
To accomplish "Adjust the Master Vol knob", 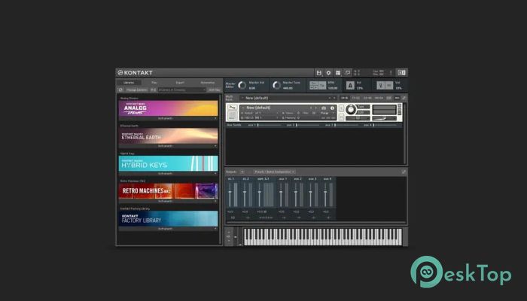I will [242, 85].
